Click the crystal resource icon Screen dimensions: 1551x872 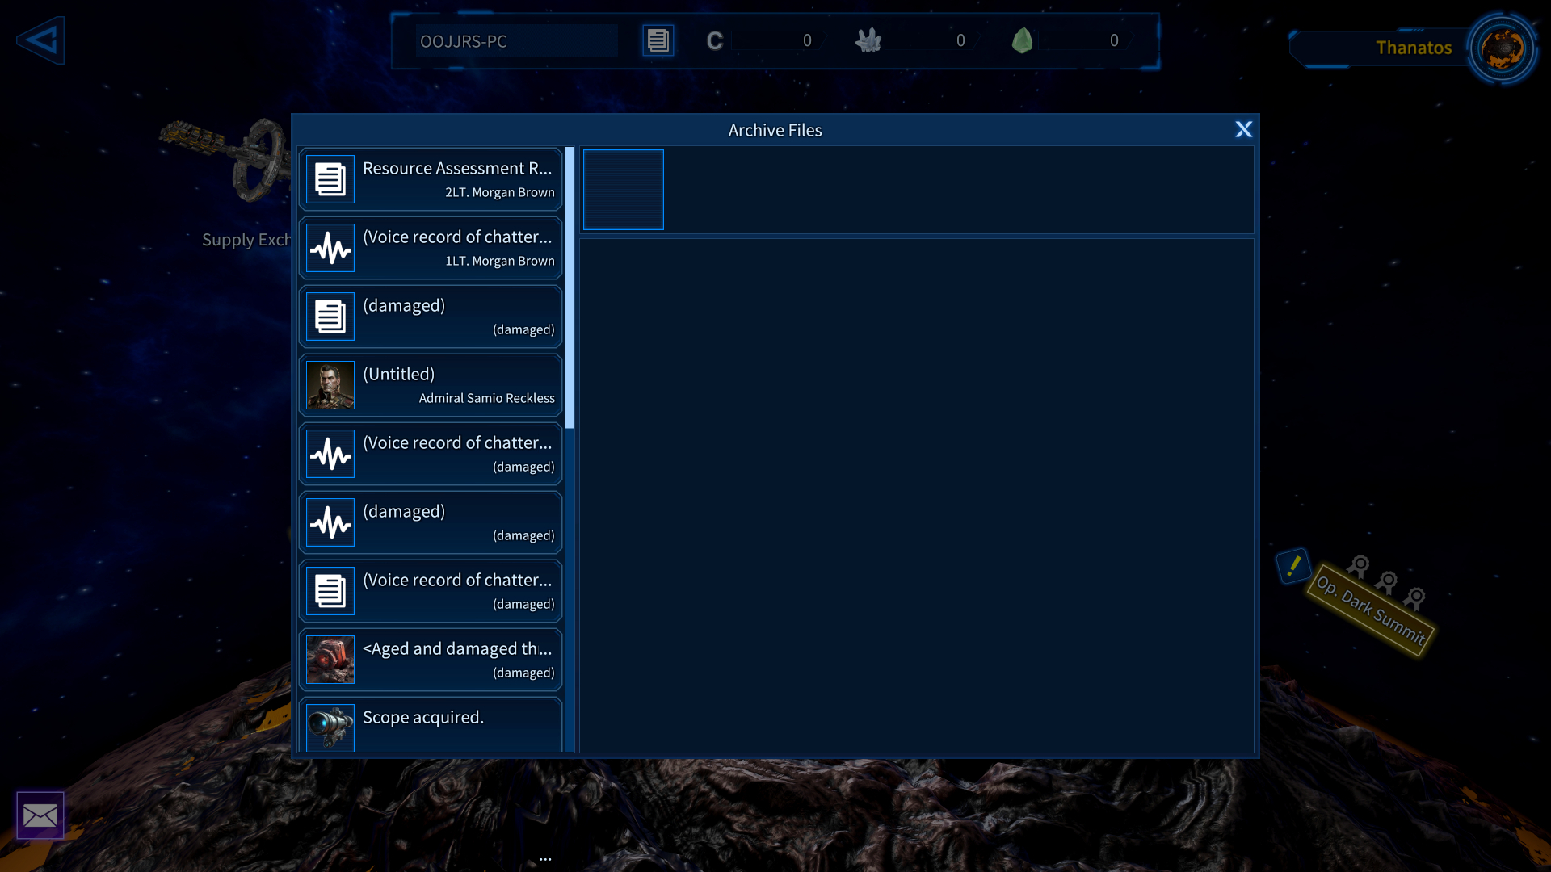868,40
